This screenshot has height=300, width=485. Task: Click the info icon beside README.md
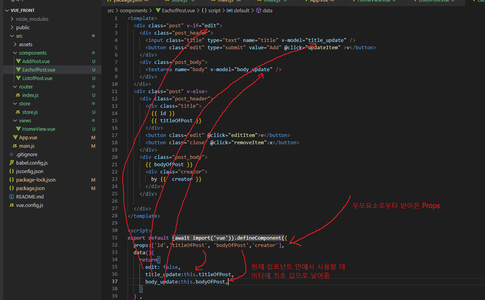[x=12, y=197]
